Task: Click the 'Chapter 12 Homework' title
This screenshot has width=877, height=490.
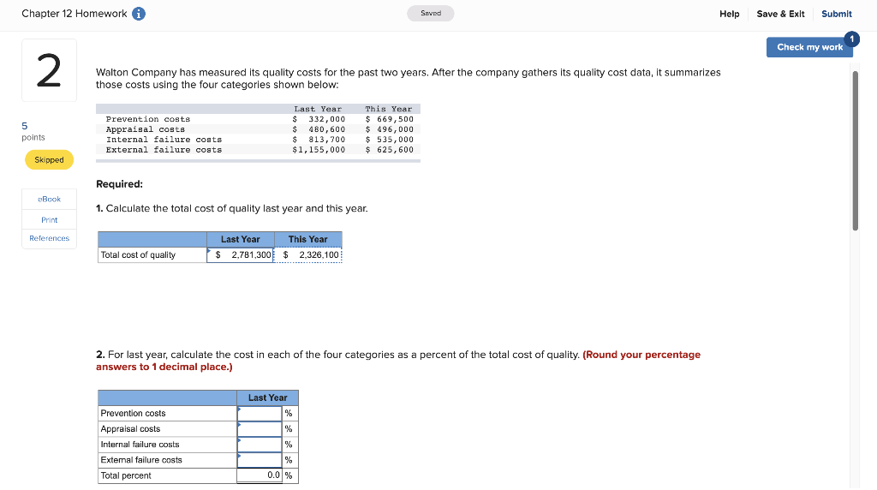Action: click(75, 14)
